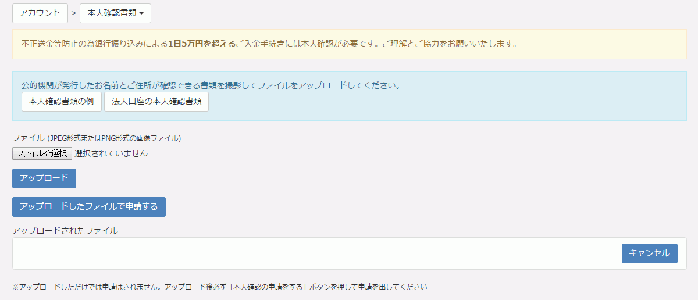Submit with アップロードしたファイルで申請する
The width and height of the screenshot is (698, 300).
pyautogui.click(x=89, y=207)
